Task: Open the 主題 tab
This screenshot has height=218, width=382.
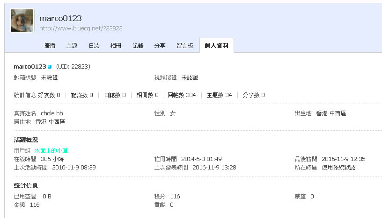Action: (x=72, y=46)
